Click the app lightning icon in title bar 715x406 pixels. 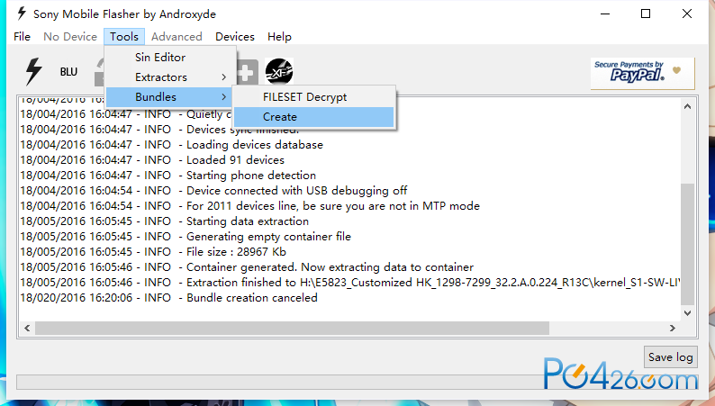click(21, 14)
